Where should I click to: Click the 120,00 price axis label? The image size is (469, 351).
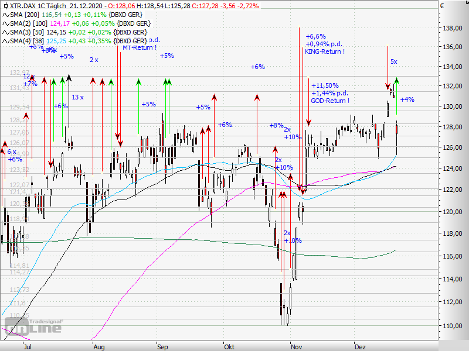point(453,212)
